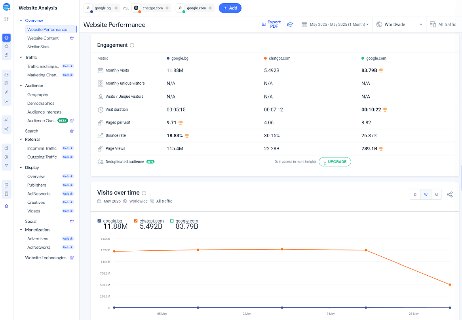
Task: Switch chart to monthly (M) granularity
Action: [436, 195]
